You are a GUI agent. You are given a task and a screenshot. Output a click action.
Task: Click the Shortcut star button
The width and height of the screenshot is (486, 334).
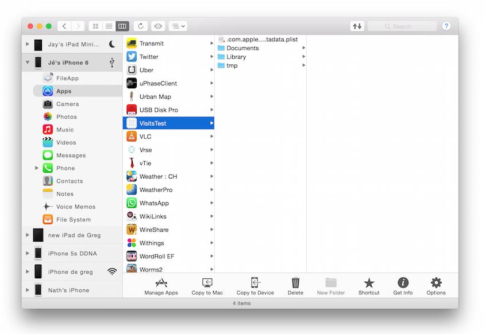(x=369, y=286)
